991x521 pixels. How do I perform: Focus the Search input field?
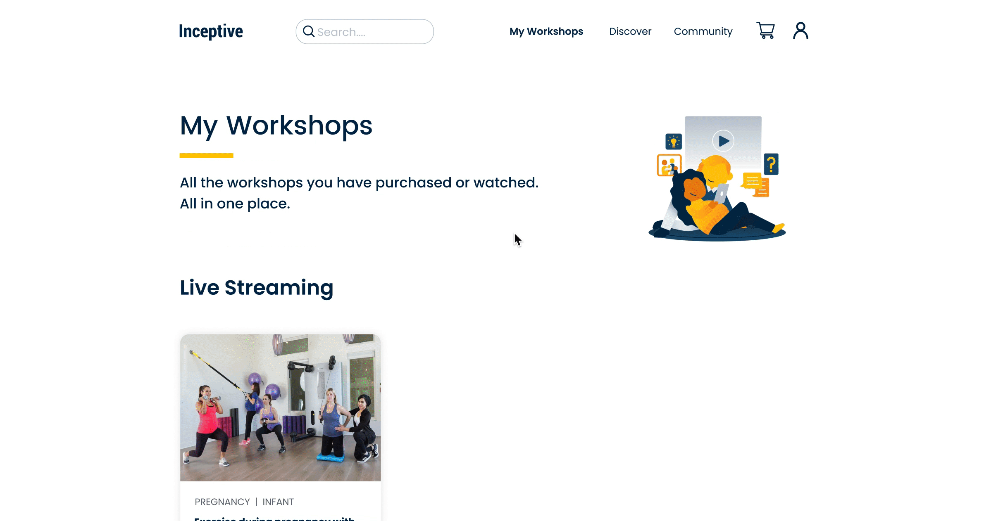tap(372, 32)
